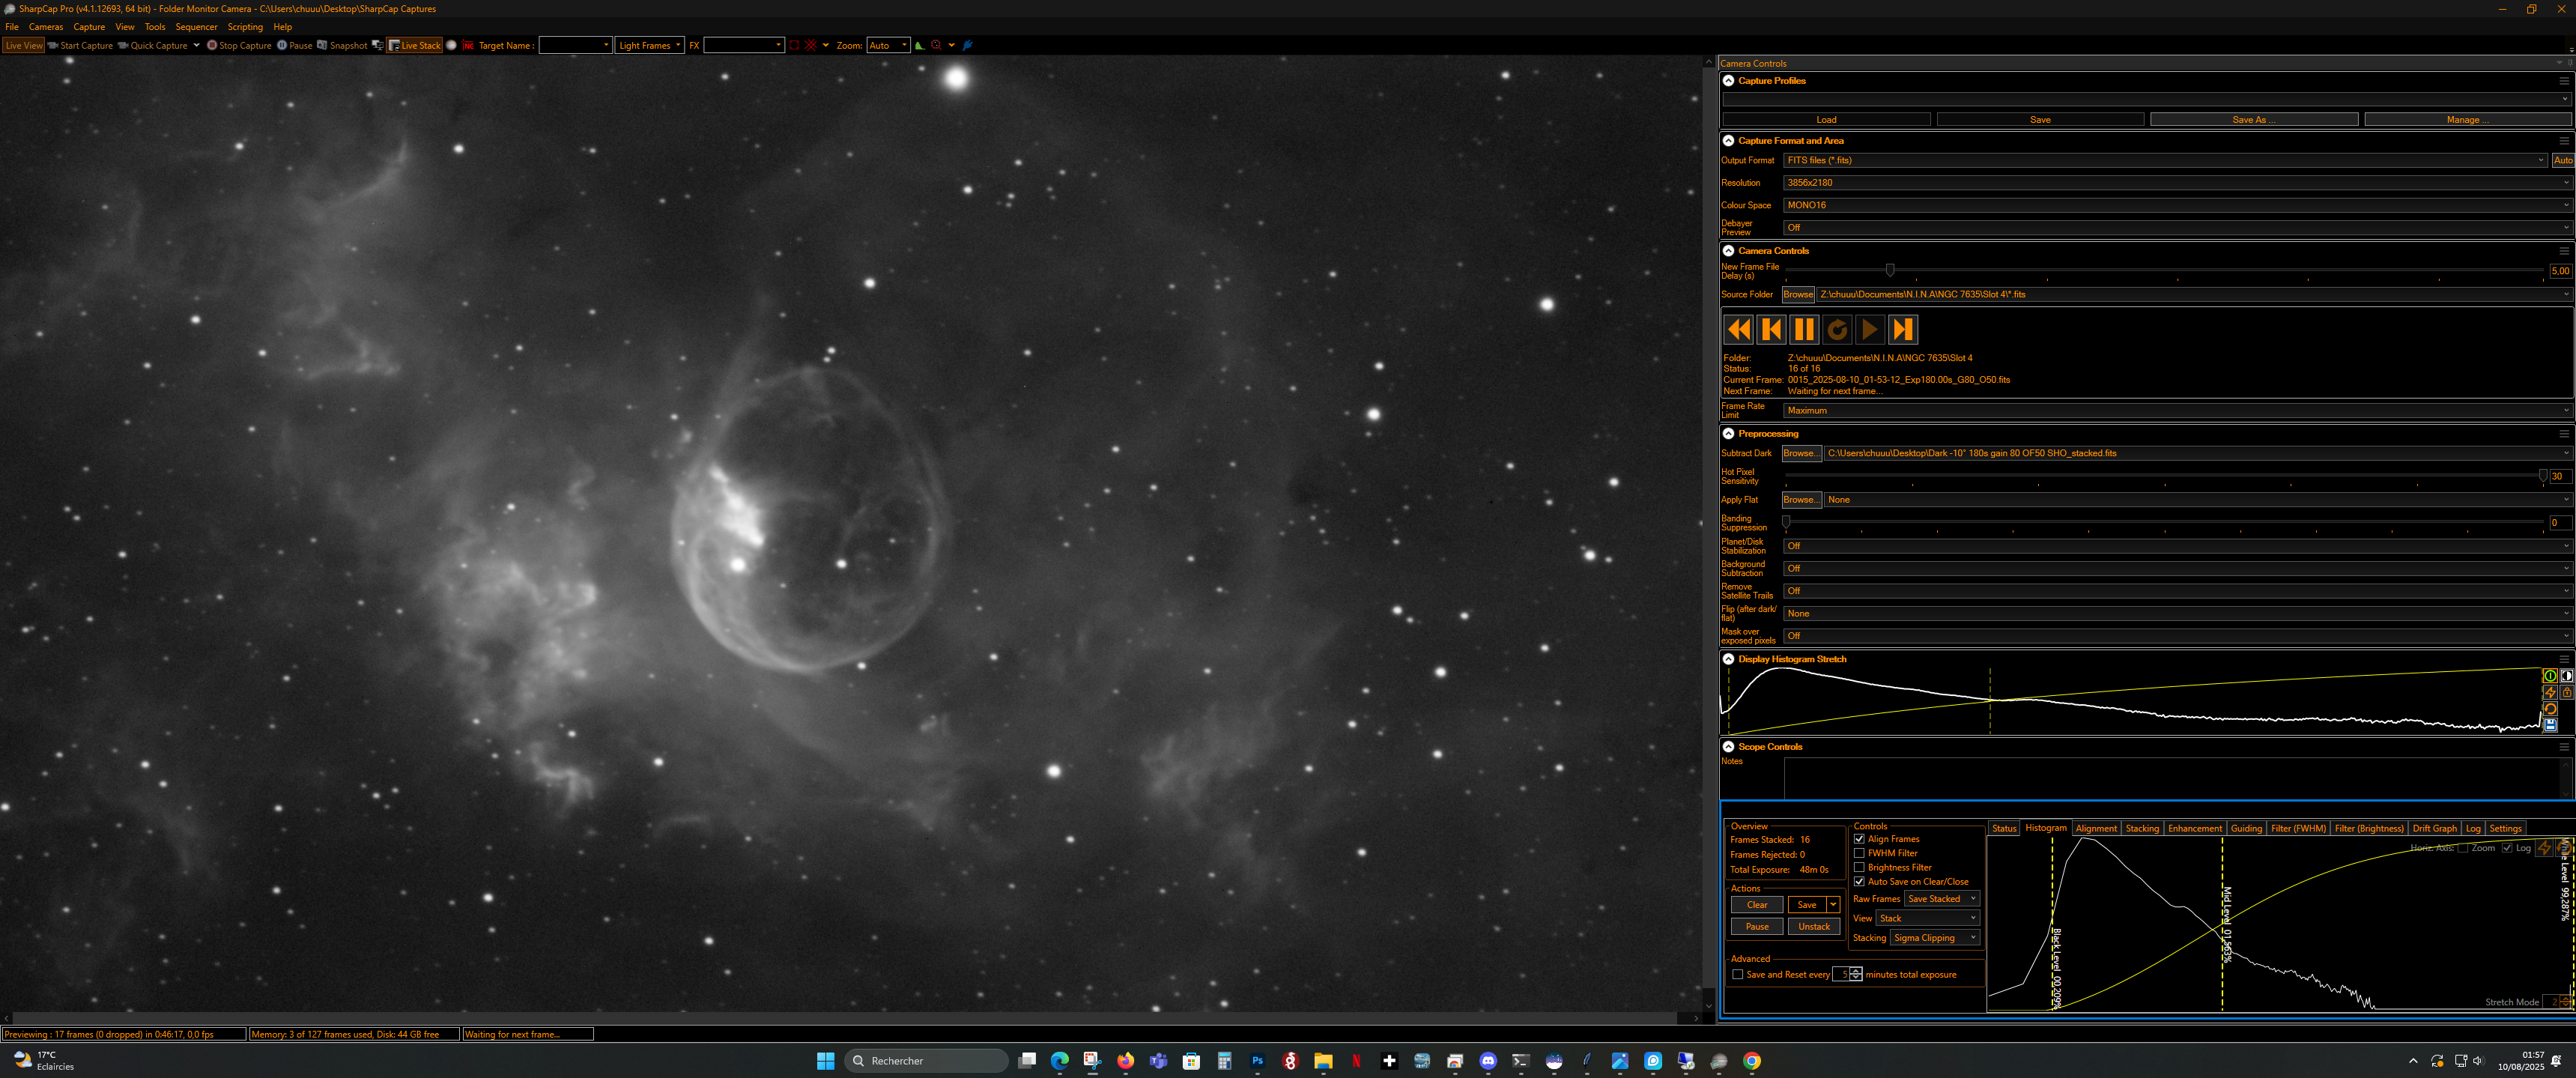Screen dimensions: 2576x1078
Task: Click the Snapshot camera icon in the toolbar
Action: coord(322,45)
